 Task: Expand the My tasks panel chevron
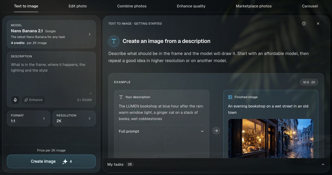[x=323, y=164]
